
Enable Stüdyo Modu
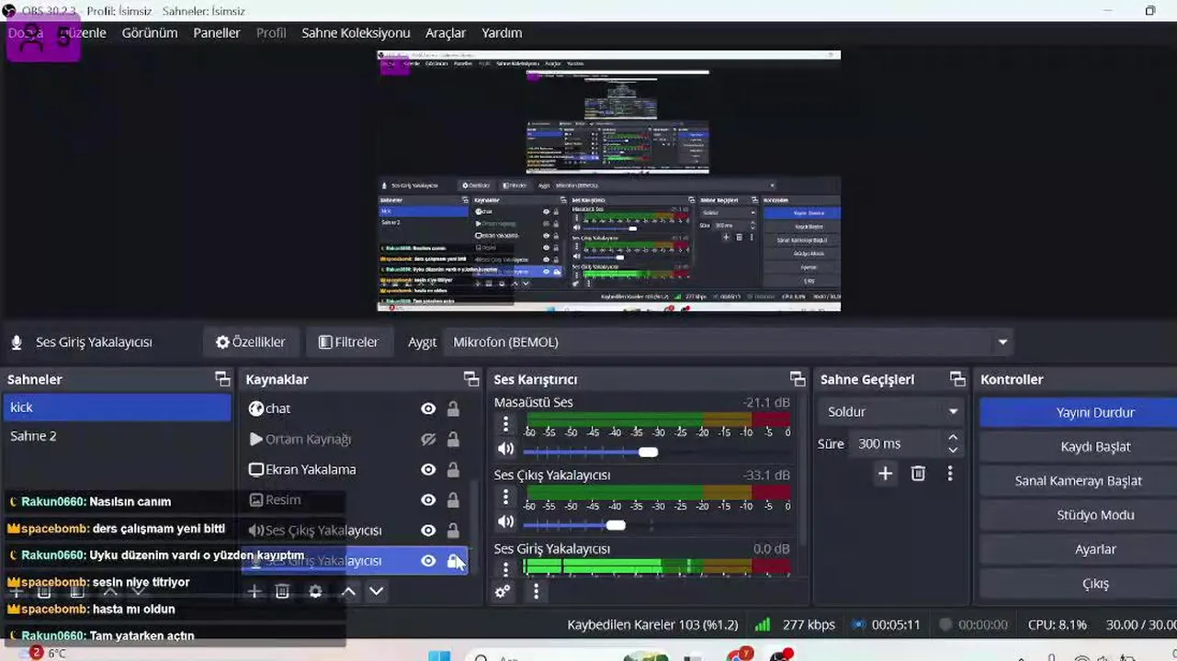pyautogui.click(x=1079, y=515)
